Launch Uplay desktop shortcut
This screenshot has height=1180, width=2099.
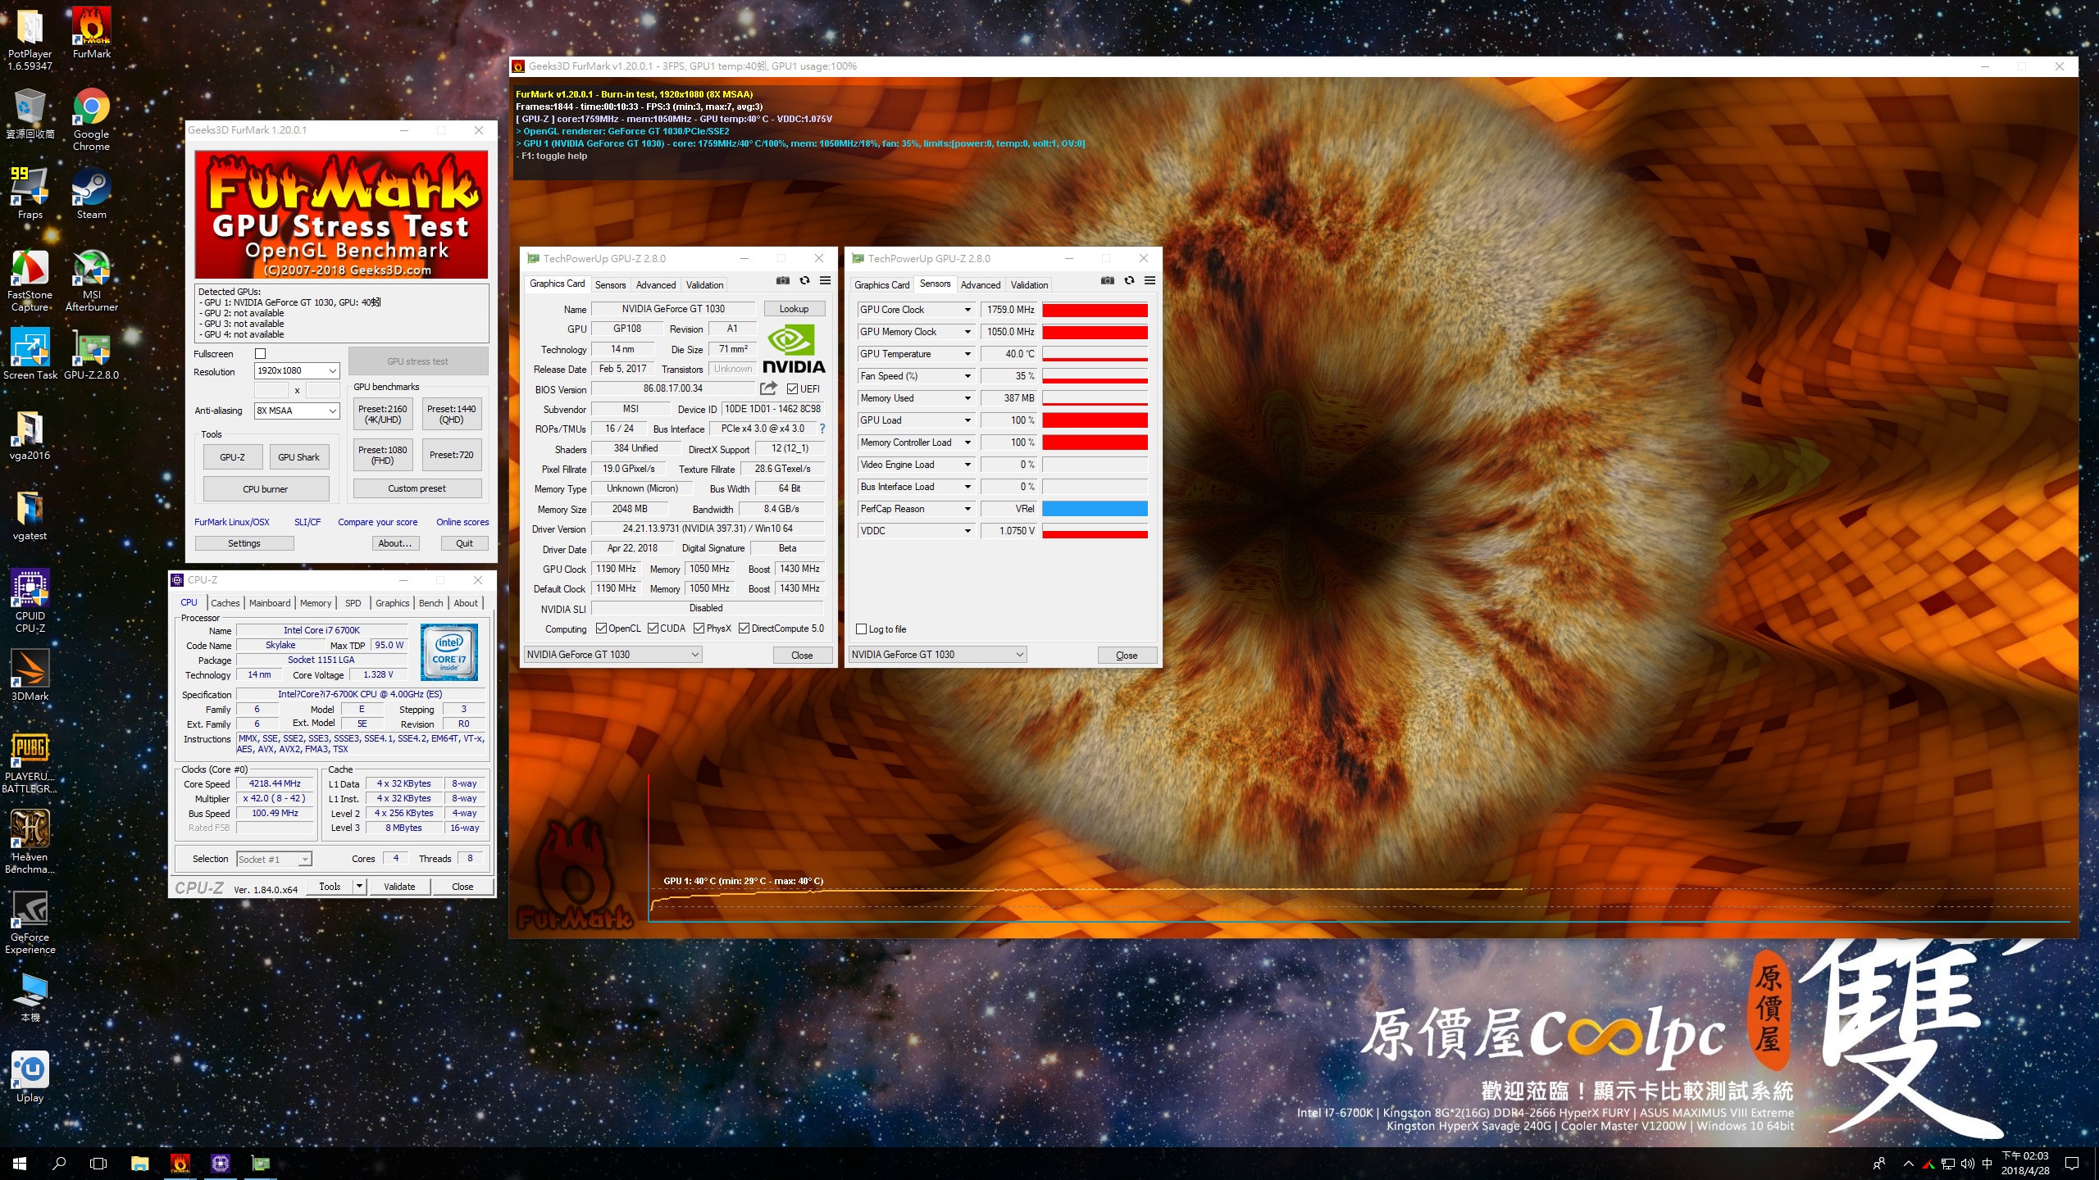[30, 1078]
